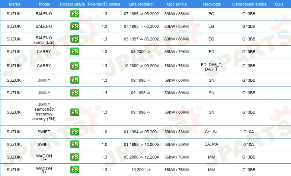Image resolution: width=291 pixels, height=176 pixels.
Task: Select 'G13BB' in the BALENO kombi (EG) row
Action: coord(249,39)
